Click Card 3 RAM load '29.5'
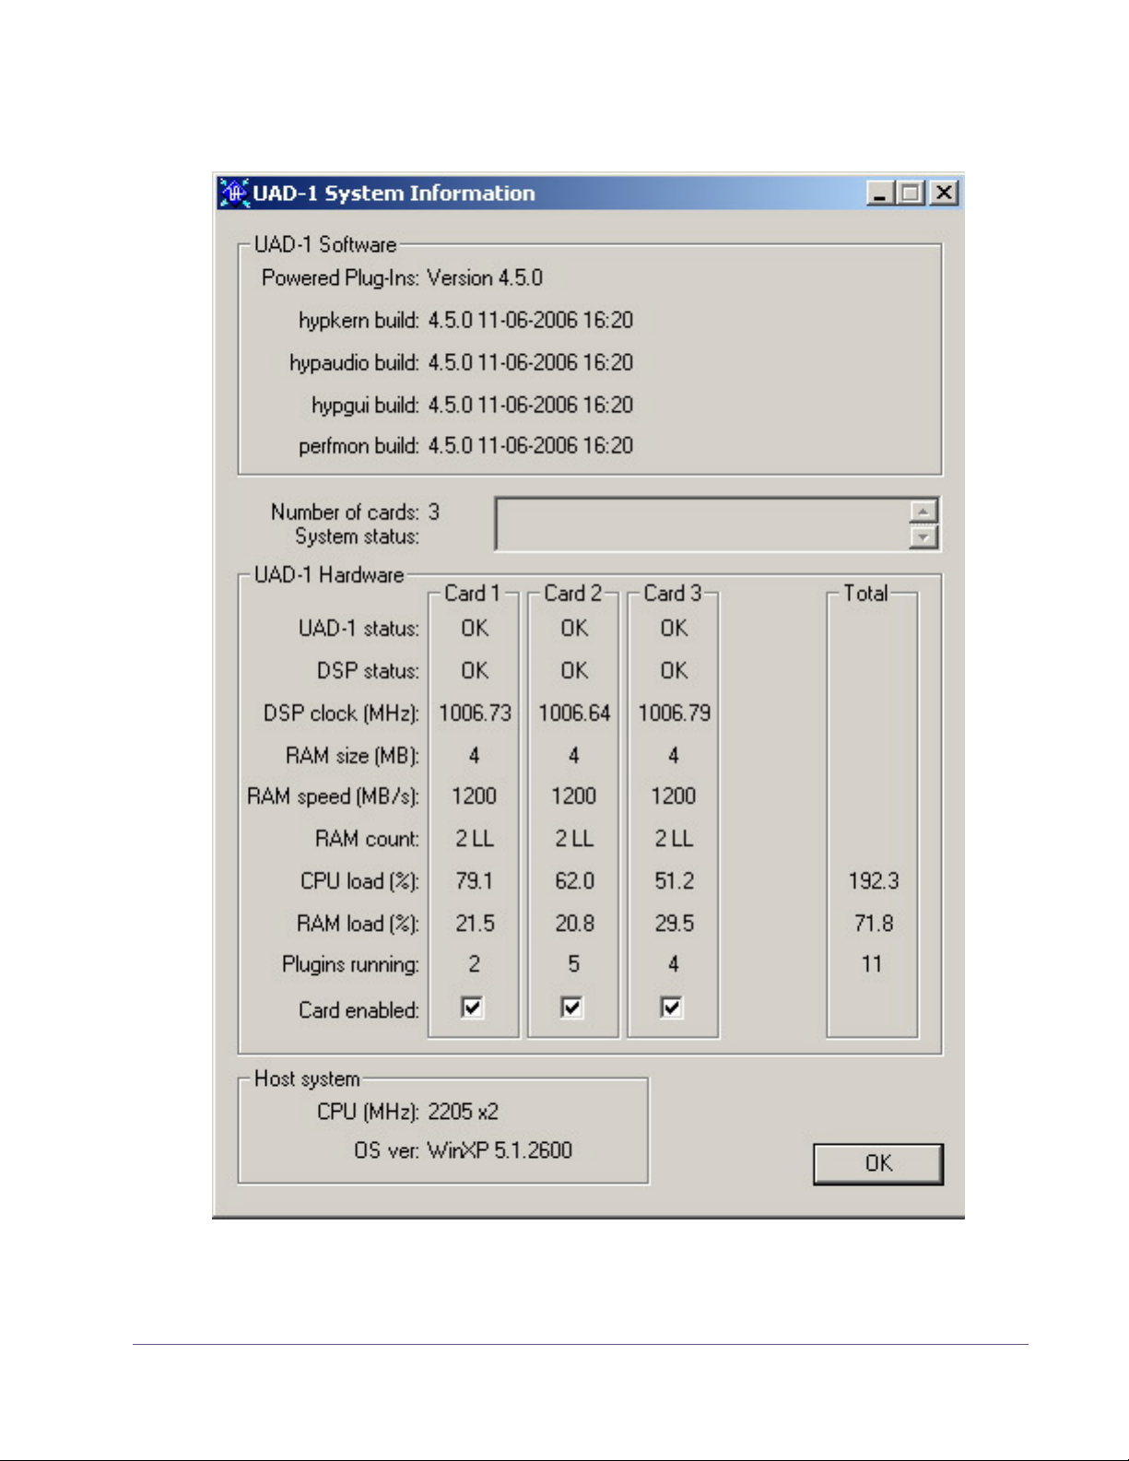Screen dimensions: 1129x1461 pyautogui.click(x=674, y=923)
